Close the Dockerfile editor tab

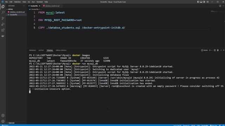tap(40, 6)
